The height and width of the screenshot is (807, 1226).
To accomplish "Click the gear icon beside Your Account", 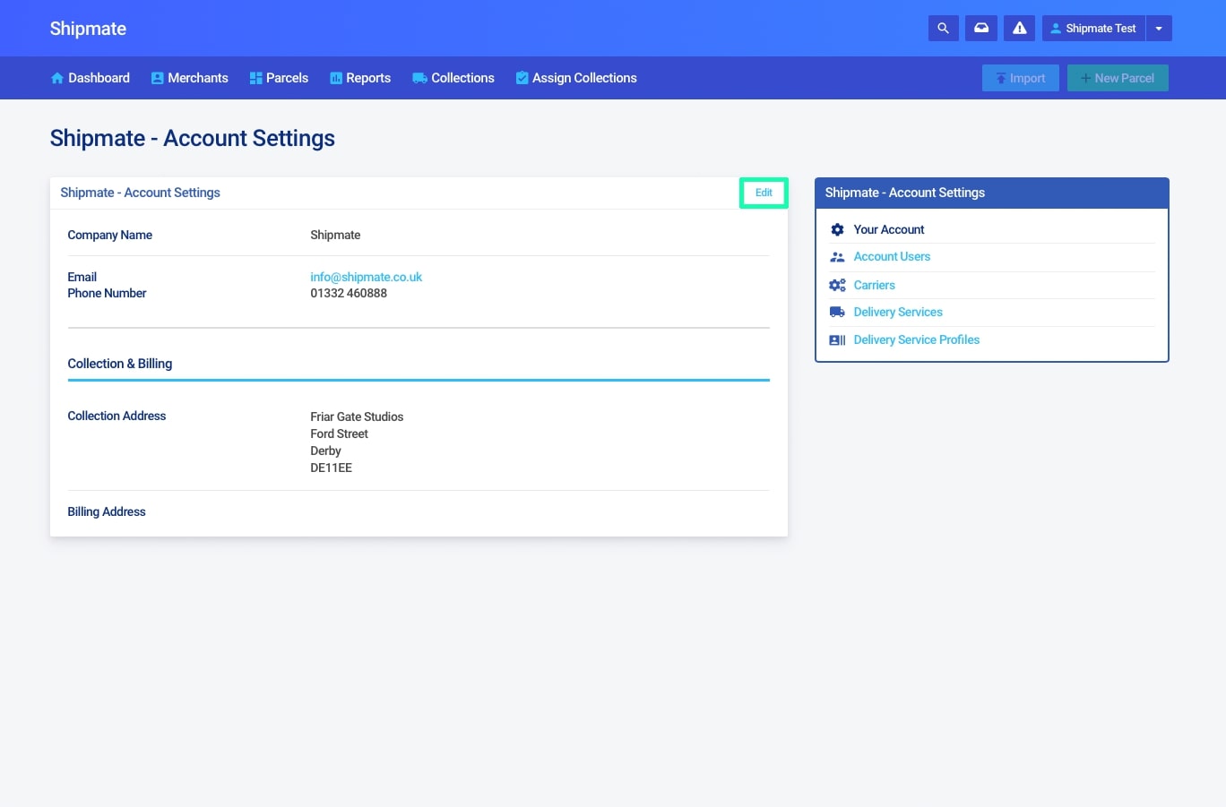I will point(837,229).
